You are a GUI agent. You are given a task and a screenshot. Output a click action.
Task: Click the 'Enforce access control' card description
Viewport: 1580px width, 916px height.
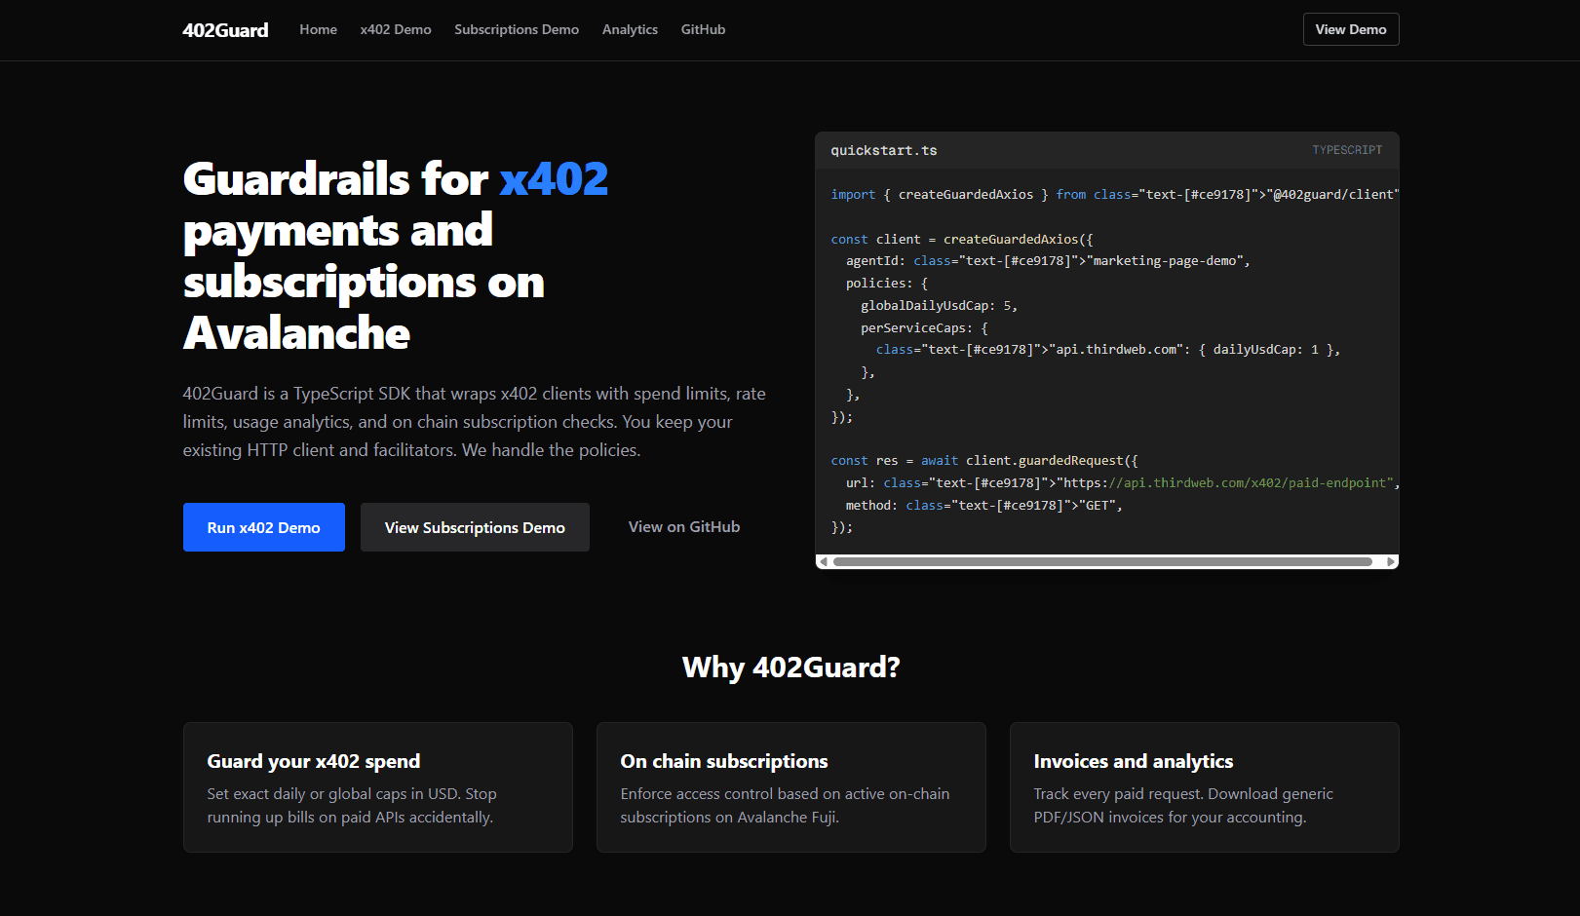pos(785,806)
